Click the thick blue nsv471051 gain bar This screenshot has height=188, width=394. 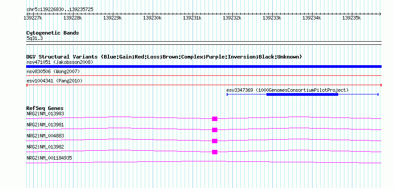click(204, 67)
